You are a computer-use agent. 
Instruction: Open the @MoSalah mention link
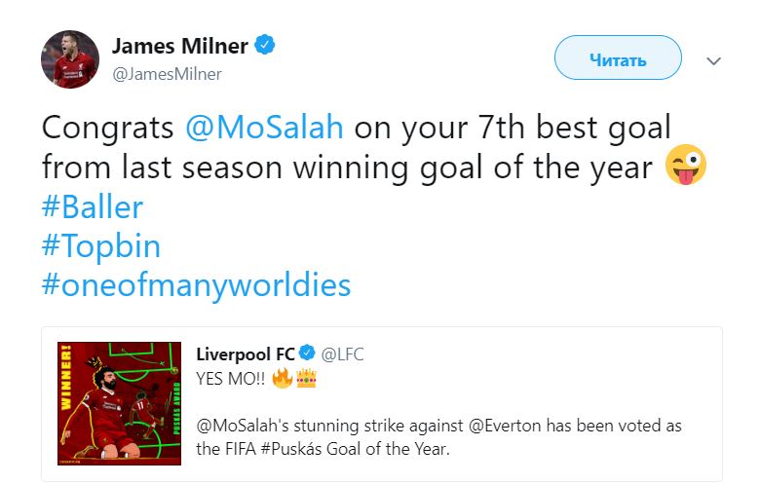point(264,128)
